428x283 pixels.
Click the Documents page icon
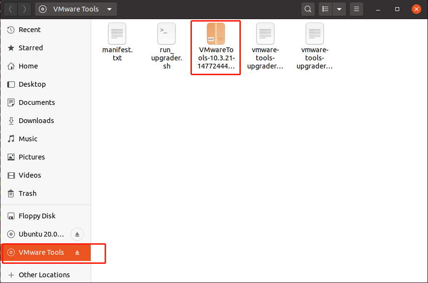(x=11, y=102)
